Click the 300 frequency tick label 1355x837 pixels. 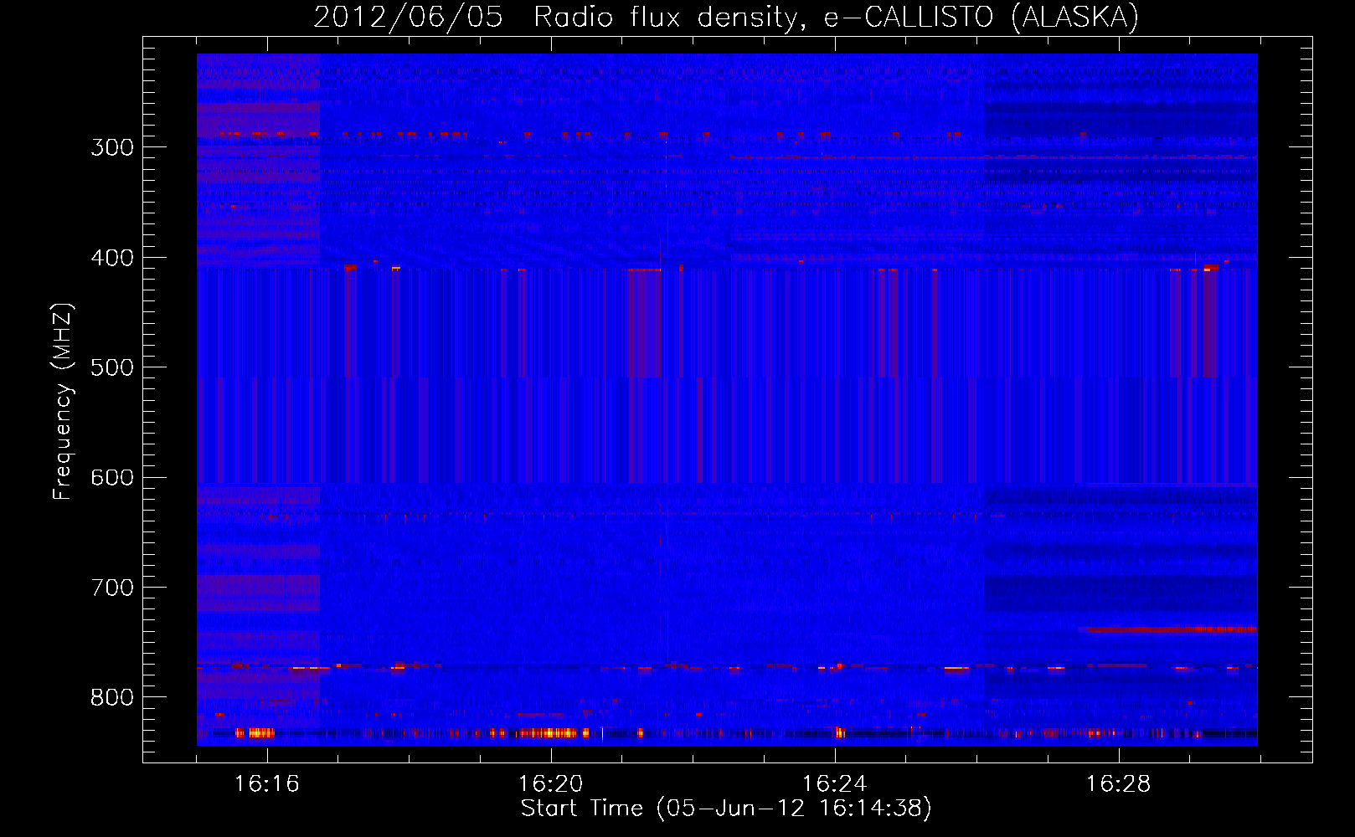point(112,147)
